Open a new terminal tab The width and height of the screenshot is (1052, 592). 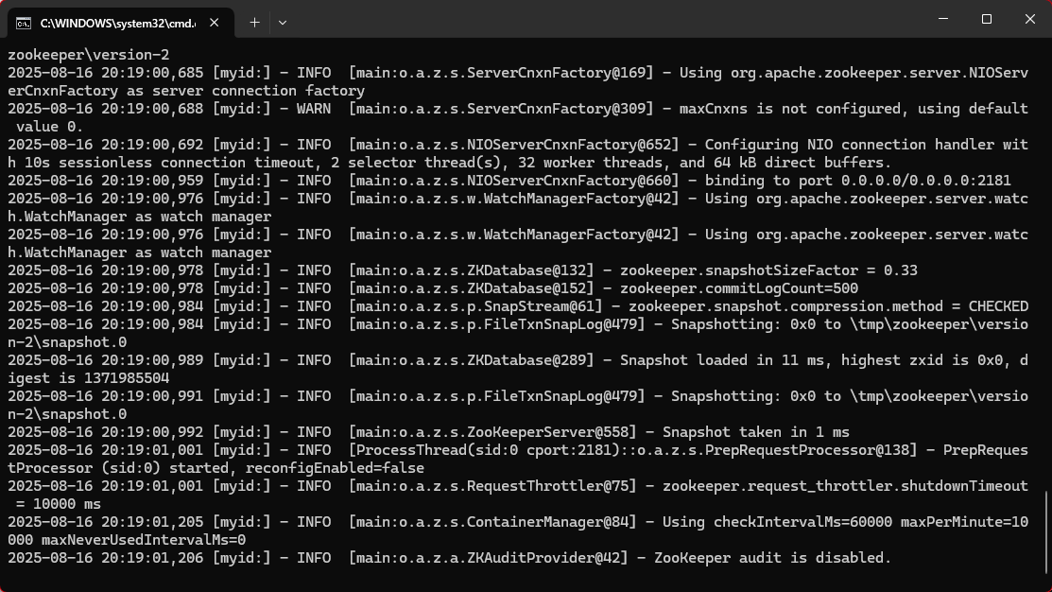[254, 23]
